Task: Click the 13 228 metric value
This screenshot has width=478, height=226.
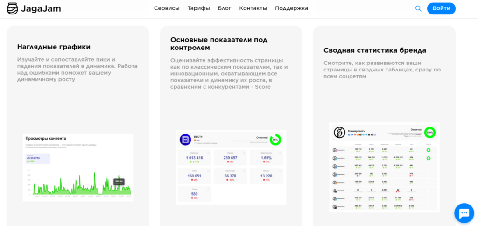Action: [x=266, y=176]
